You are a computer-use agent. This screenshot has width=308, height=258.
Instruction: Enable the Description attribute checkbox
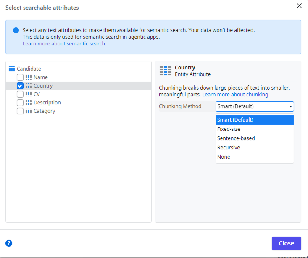[20, 103]
